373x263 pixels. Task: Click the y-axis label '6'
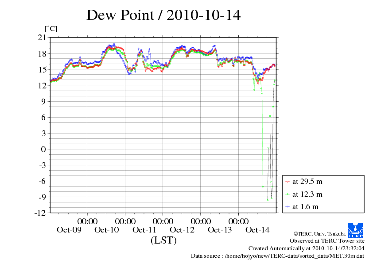pyautogui.click(x=43, y=117)
